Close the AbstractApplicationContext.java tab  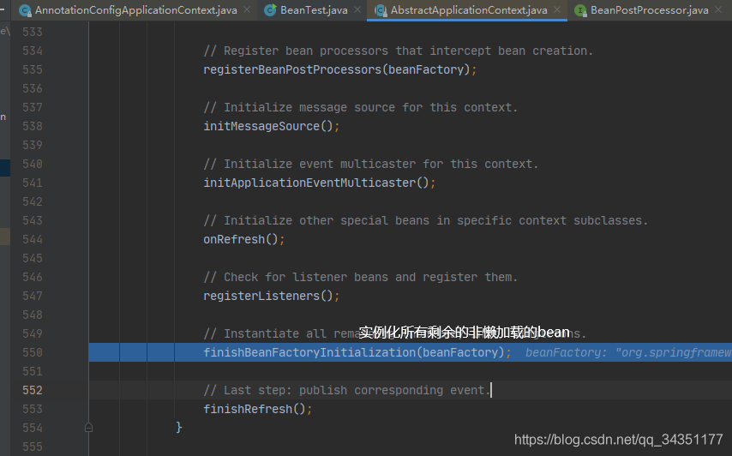(556, 10)
